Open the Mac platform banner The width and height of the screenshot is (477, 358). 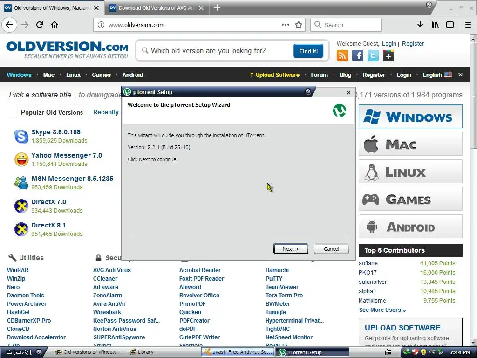coord(410,144)
